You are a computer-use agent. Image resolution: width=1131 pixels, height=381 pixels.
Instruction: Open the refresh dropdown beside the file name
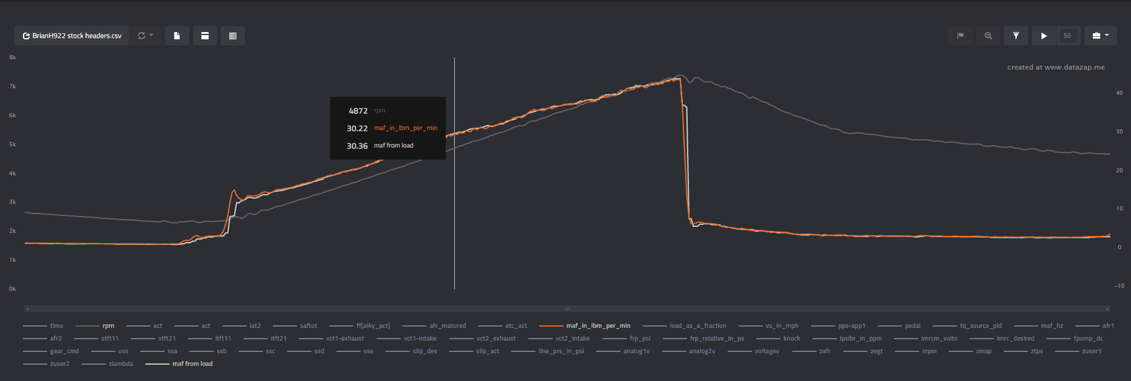pyautogui.click(x=145, y=36)
